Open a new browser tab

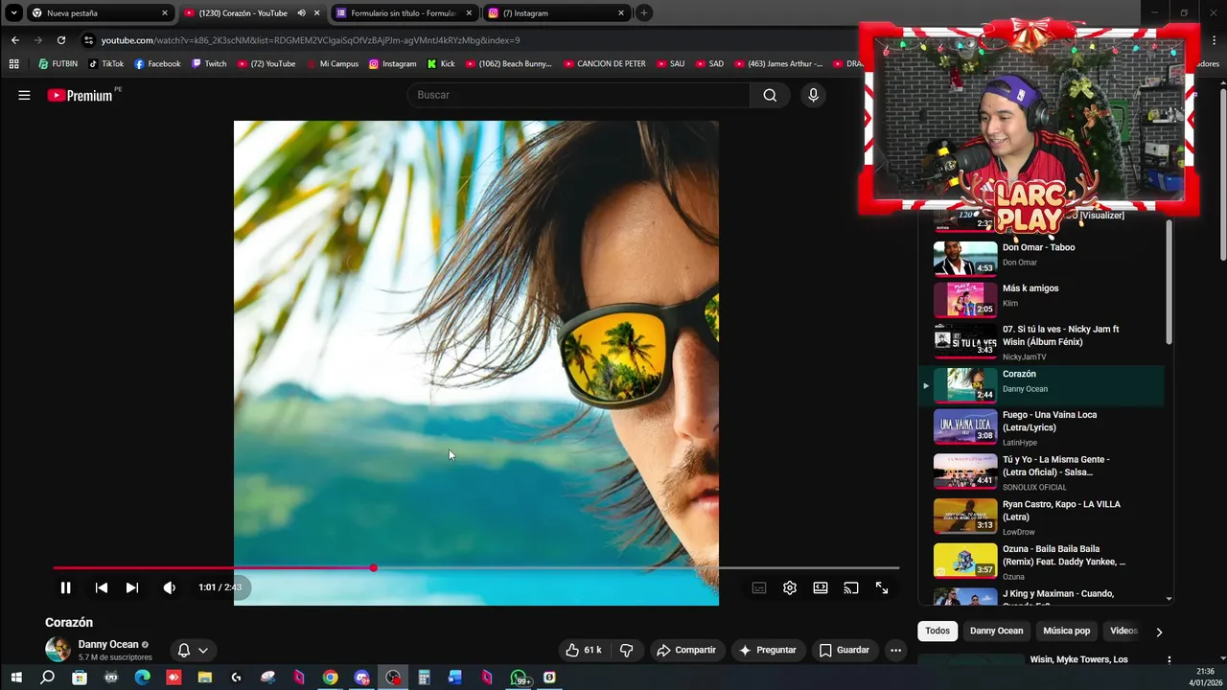pos(644,13)
